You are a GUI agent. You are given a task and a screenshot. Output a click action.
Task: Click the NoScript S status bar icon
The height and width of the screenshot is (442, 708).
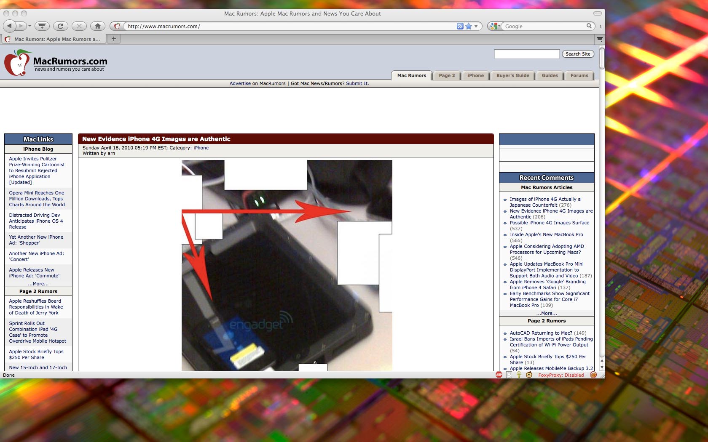(x=509, y=375)
